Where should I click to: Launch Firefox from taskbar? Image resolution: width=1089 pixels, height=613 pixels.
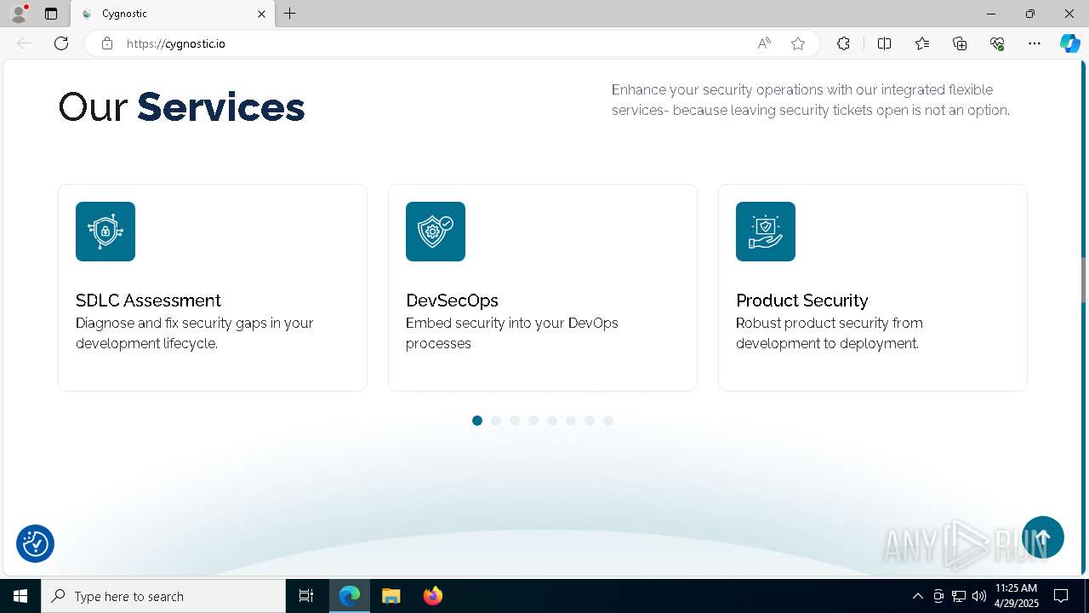(x=432, y=596)
